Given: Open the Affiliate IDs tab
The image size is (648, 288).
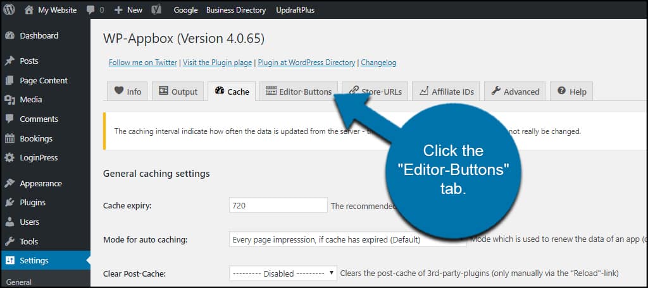Looking at the screenshot, I should point(446,91).
